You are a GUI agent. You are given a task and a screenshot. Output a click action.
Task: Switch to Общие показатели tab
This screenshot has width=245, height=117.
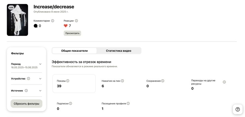click(74, 51)
